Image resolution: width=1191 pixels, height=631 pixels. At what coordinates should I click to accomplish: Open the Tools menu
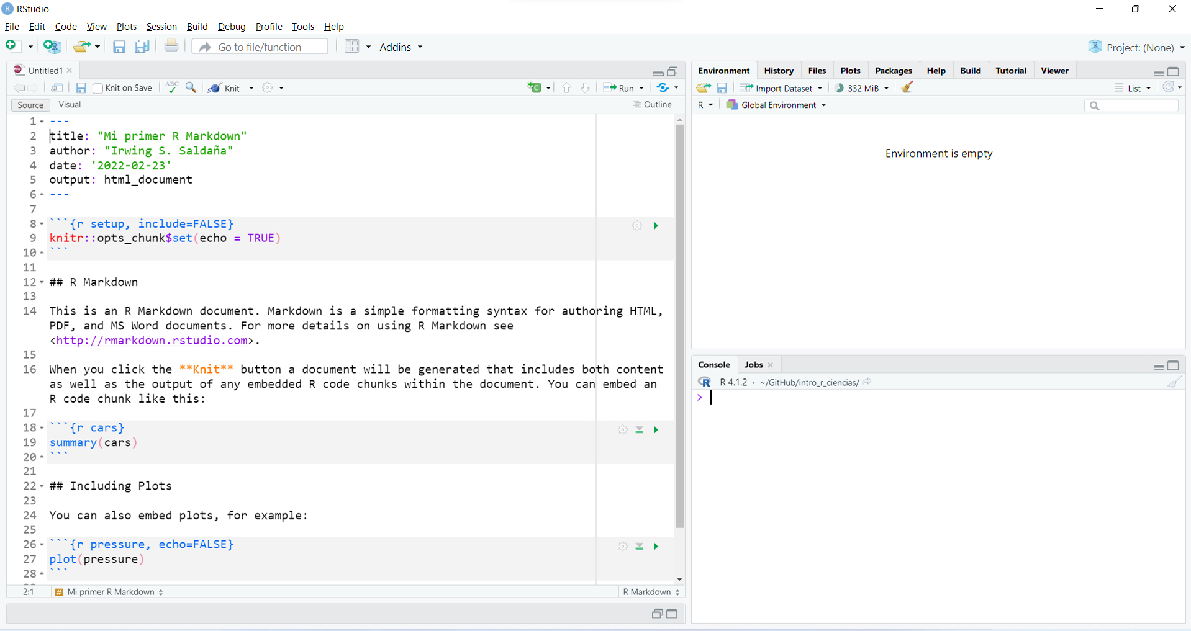(303, 27)
